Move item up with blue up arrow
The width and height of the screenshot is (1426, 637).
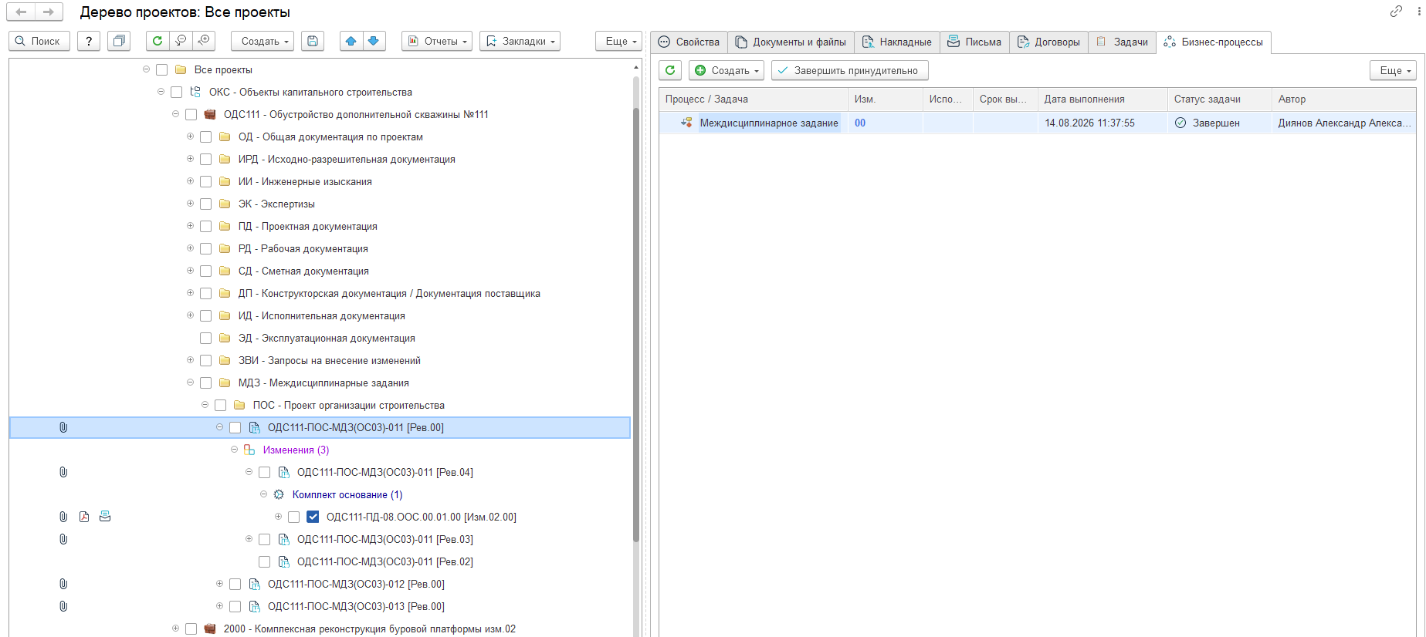(x=351, y=41)
